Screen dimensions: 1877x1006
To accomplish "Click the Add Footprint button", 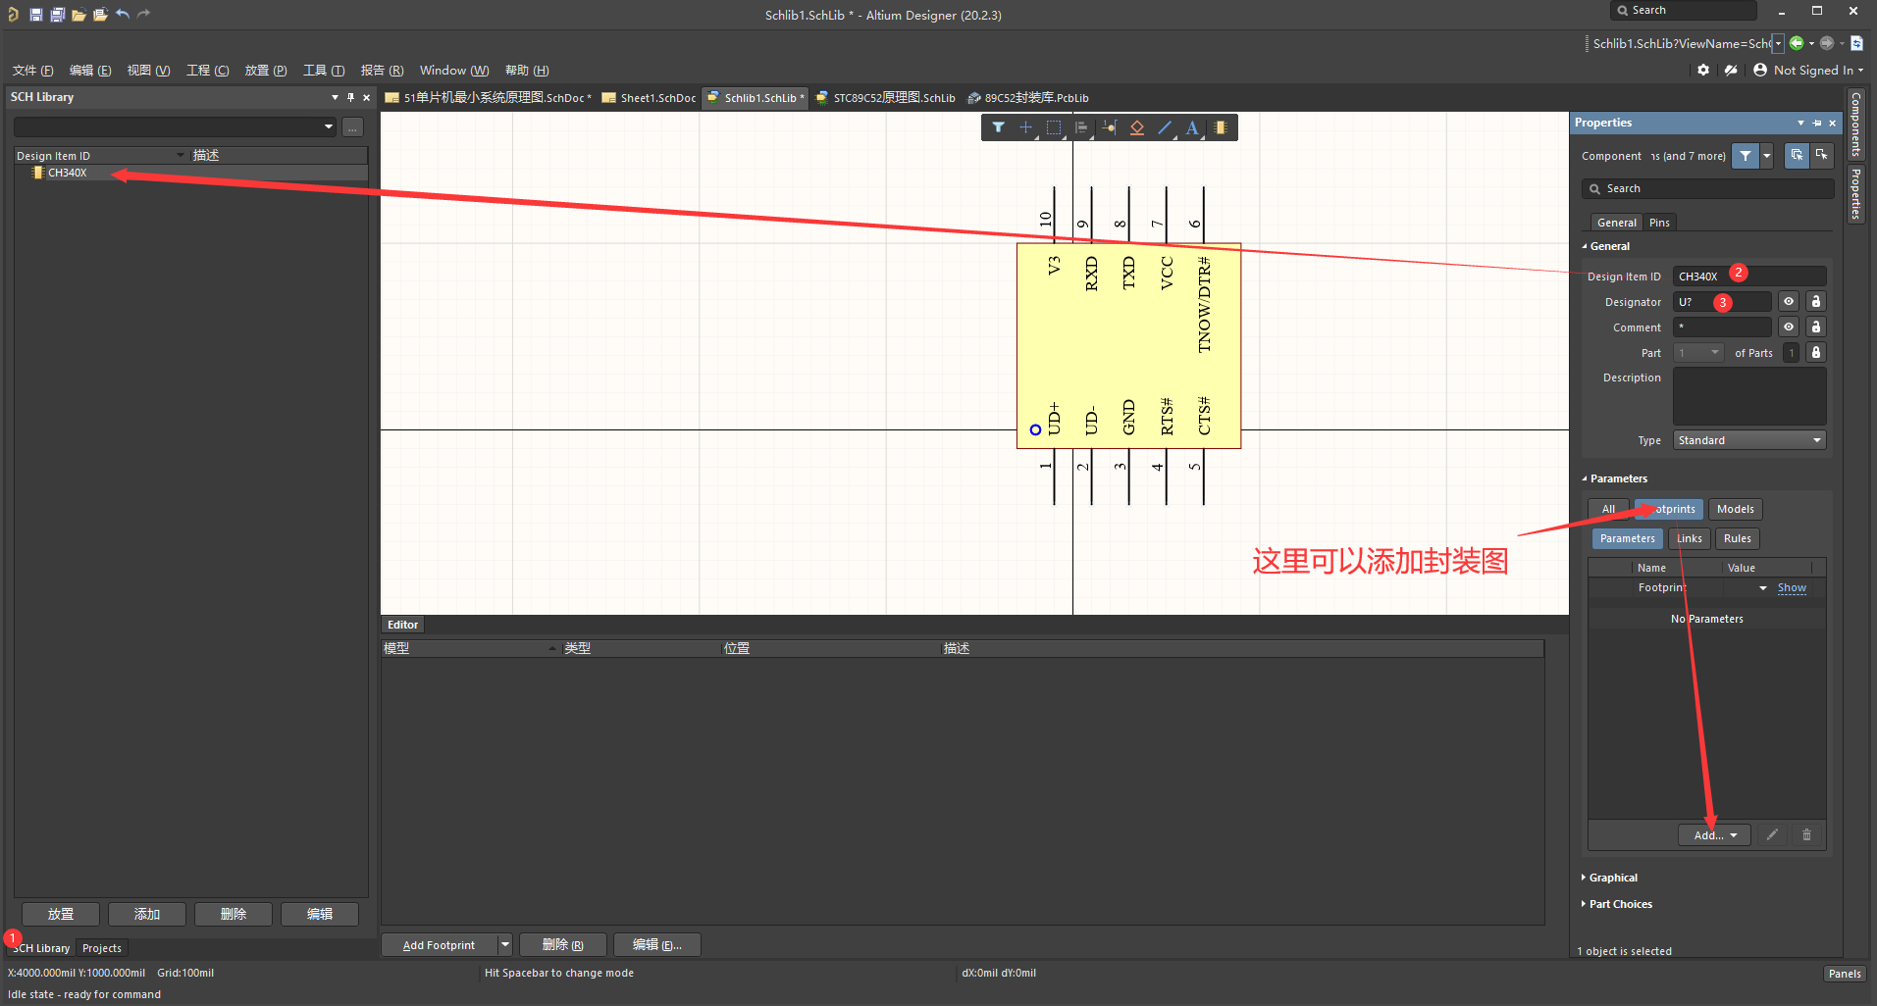I will (439, 945).
